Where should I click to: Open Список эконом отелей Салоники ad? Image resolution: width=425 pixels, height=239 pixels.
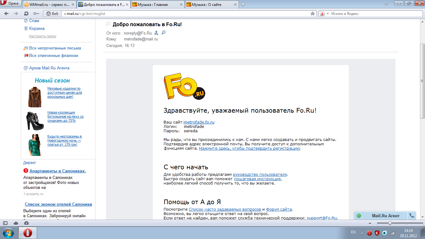tap(58, 204)
